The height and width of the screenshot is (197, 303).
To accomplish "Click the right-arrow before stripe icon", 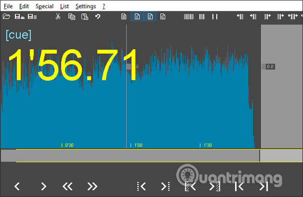I will [253, 17].
